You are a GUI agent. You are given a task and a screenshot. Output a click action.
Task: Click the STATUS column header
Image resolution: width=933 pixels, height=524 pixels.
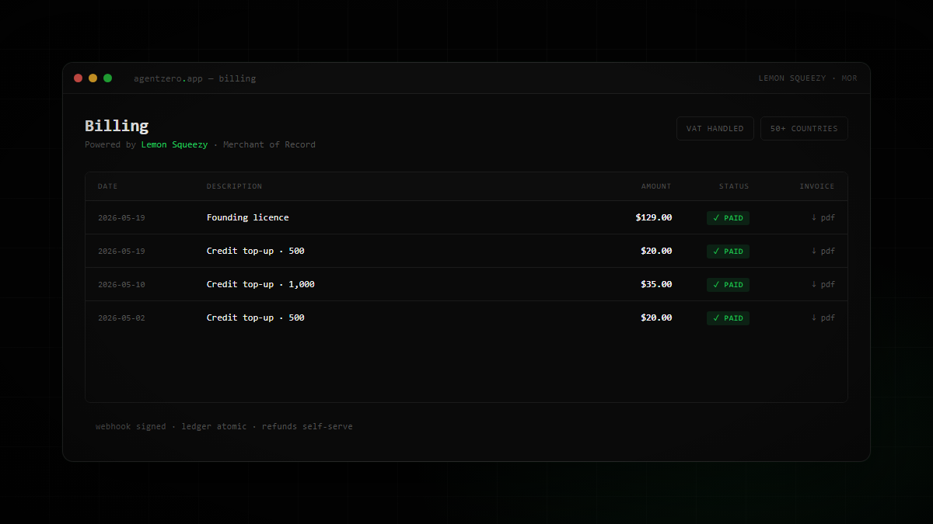pyautogui.click(x=734, y=186)
